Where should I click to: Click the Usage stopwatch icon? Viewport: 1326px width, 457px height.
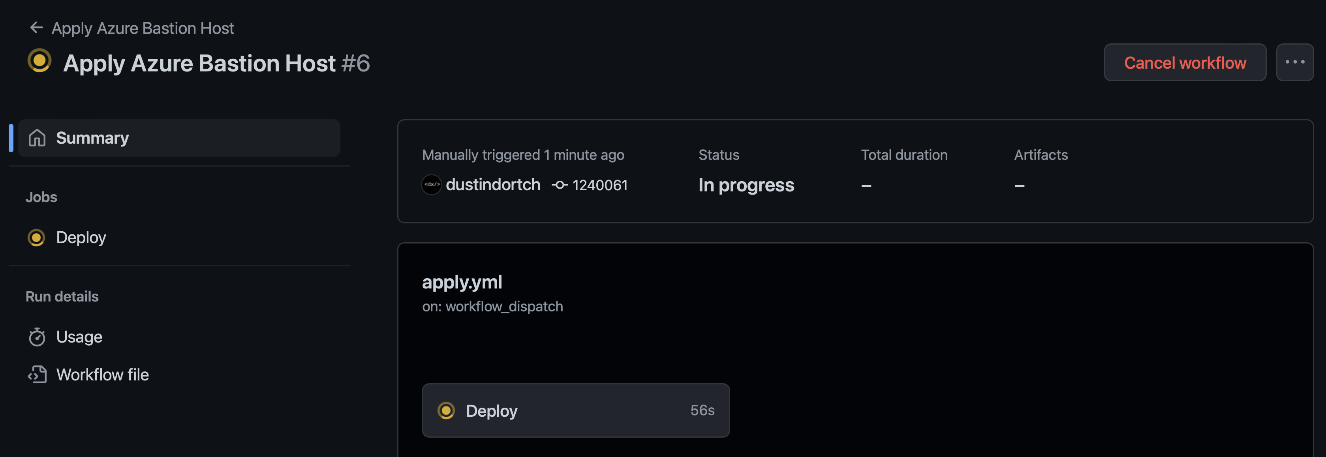pyautogui.click(x=37, y=337)
